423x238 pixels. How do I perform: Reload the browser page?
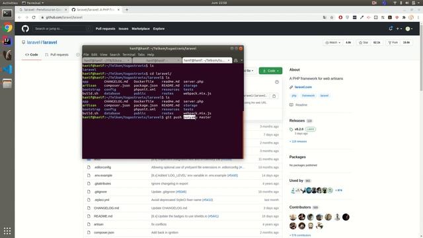[x=34, y=17]
